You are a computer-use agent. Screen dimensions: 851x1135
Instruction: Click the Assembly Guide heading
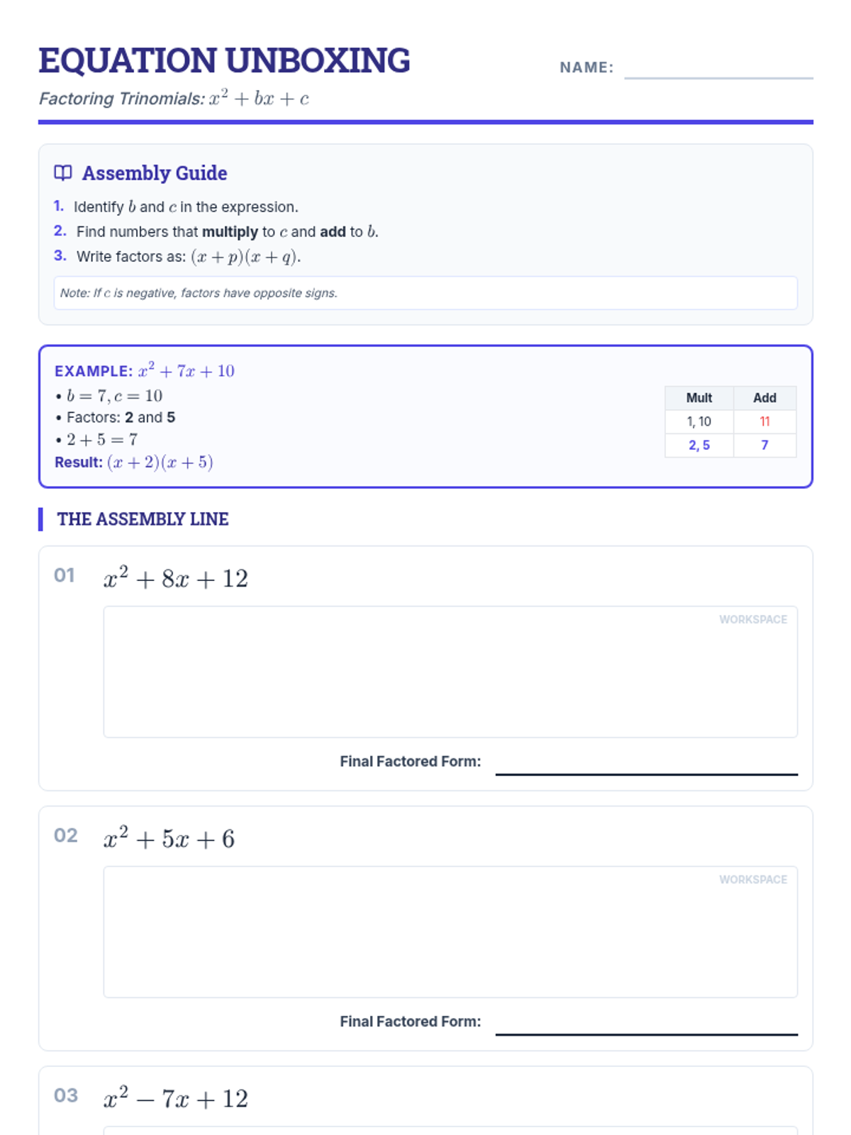coord(155,173)
